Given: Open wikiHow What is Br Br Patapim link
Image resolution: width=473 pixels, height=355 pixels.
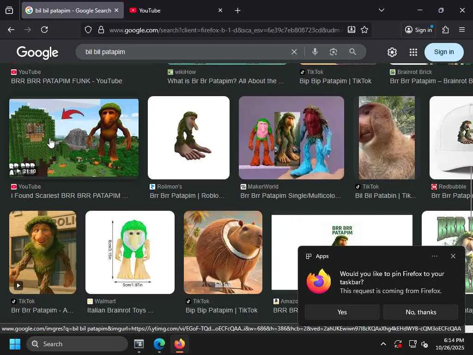Looking at the screenshot, I should [x=225, y=81].
